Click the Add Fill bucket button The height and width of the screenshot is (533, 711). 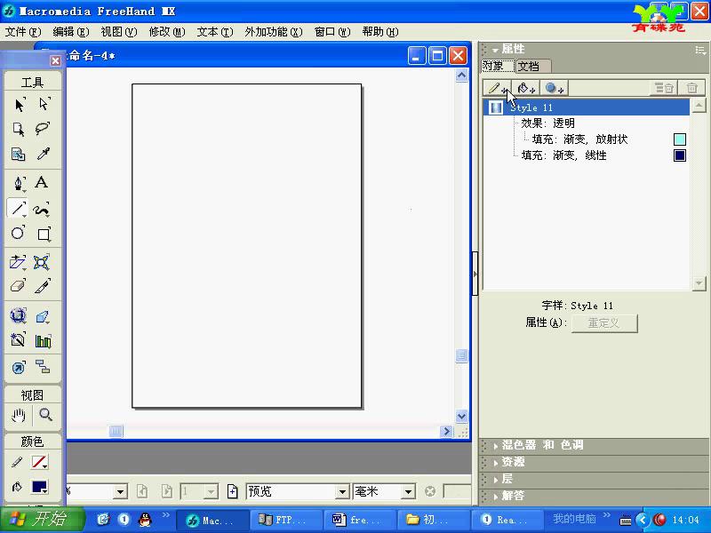pos(525,88)
